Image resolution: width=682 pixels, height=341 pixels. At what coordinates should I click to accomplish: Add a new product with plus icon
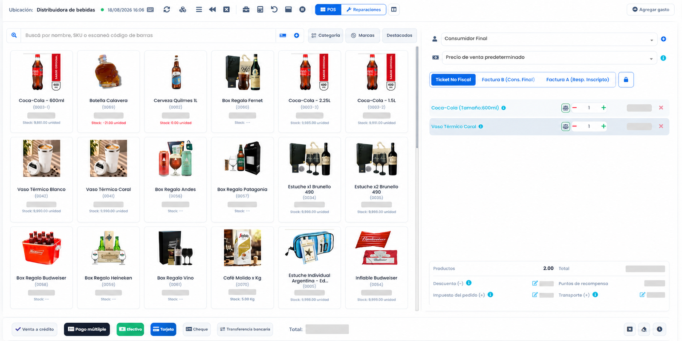click(297, 35)
